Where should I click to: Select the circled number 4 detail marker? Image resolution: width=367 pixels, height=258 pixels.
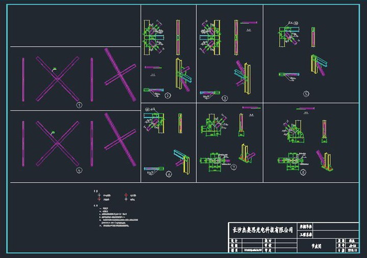(79, 170)
